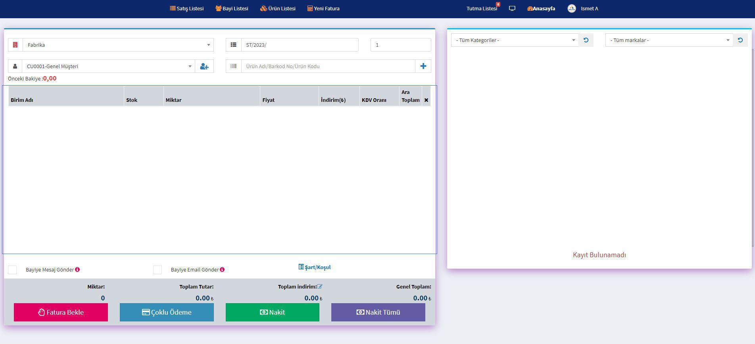Open the Ismet A user avatar
The image size is (755, 344).
[571, 8]
